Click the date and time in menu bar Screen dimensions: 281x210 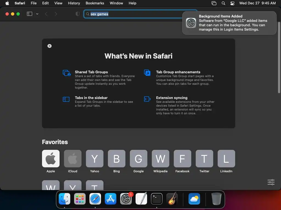click(x=257, y=3)
